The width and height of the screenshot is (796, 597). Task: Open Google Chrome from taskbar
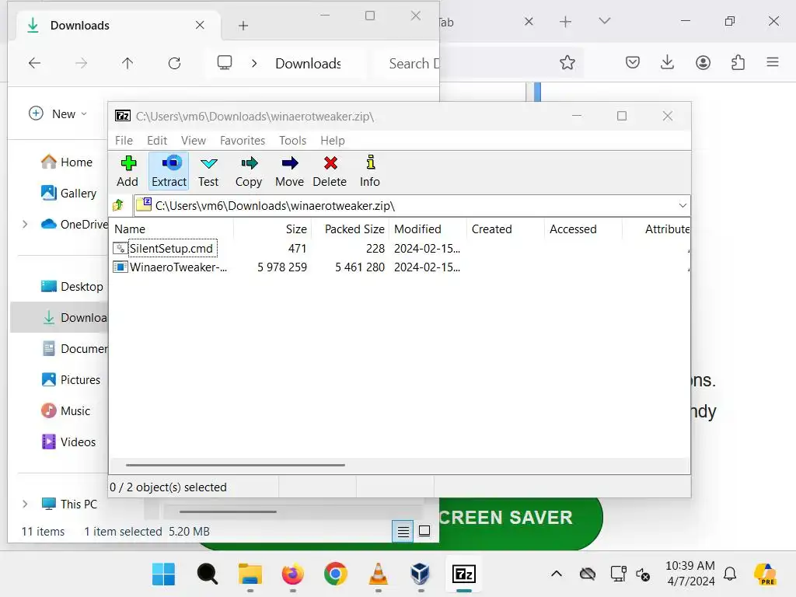336,574
